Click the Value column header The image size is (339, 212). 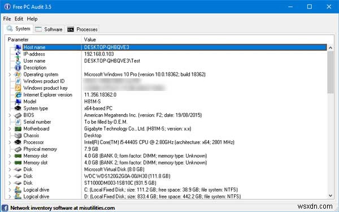point(90,40)
